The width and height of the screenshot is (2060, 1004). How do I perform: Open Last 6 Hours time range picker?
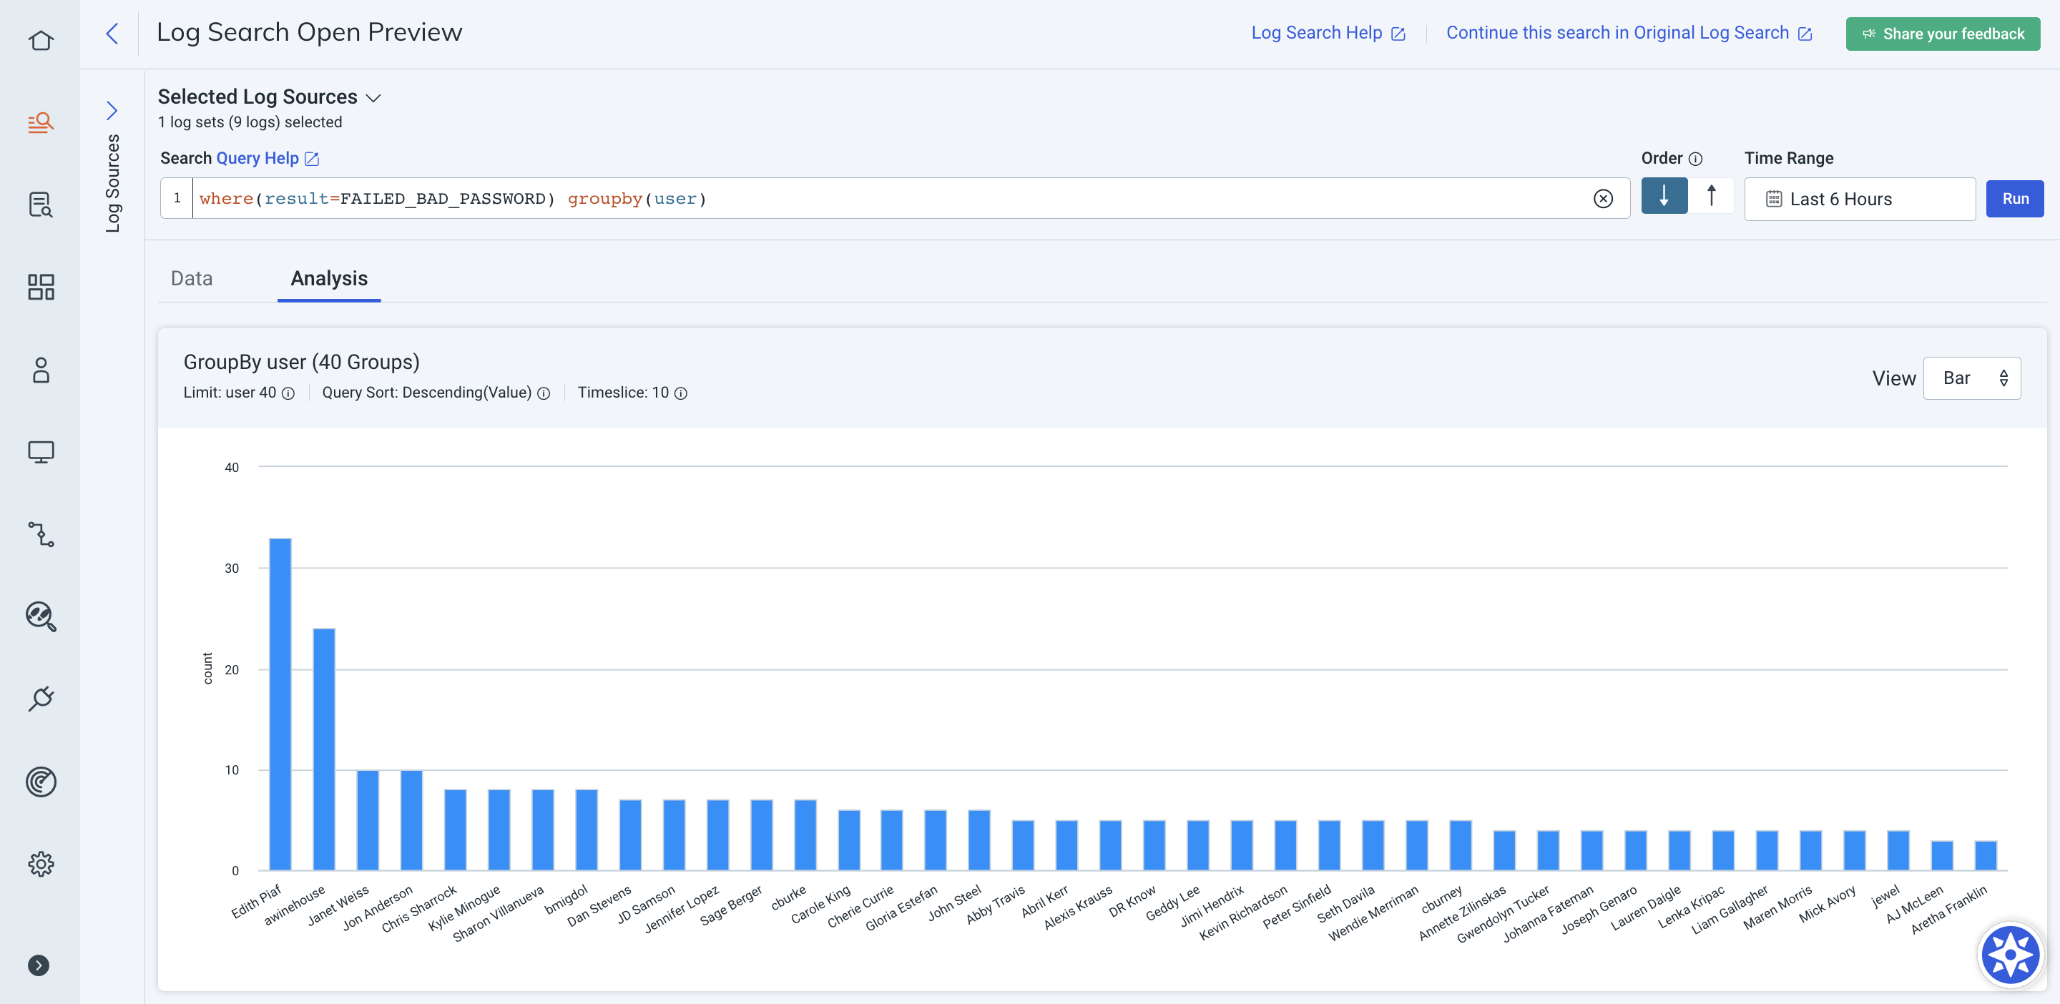tap(1858, 199)
